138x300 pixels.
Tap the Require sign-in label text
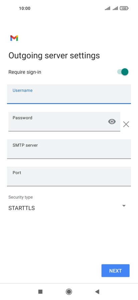pos(25,72)
